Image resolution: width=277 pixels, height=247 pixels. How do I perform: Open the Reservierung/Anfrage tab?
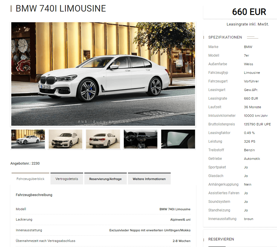(105, 179)
